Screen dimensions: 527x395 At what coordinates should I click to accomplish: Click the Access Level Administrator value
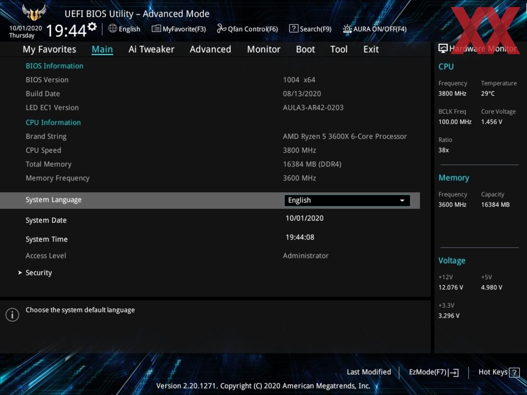306,256
